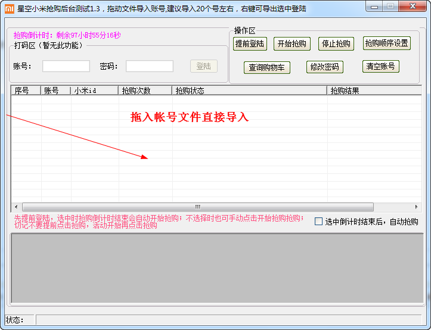Minimize the 星空小米抢购 window

pyautogui.click(x=374, y=7)
